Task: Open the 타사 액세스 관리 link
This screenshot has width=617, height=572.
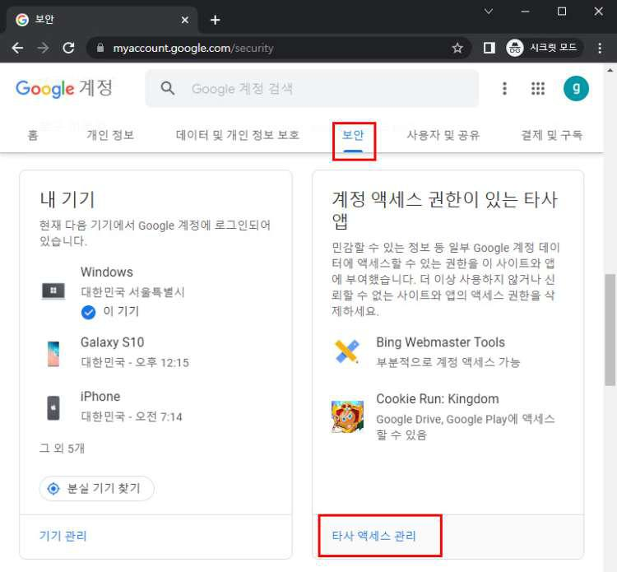Action: click(373, 536)
